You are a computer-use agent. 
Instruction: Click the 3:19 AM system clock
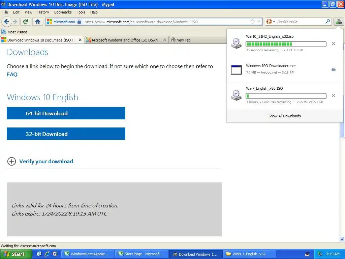(333, 254)
